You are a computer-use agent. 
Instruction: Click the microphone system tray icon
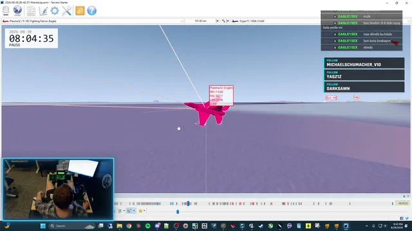[x=373, y=226]
